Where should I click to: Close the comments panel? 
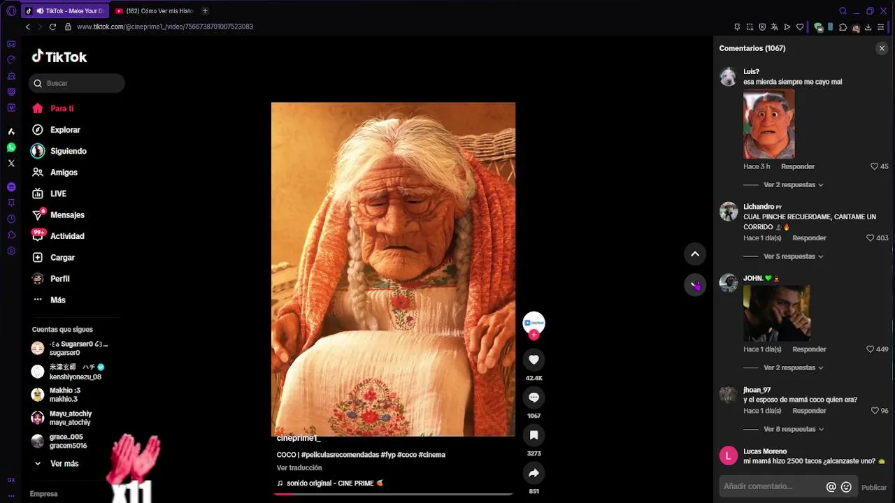tap(882, 48)
